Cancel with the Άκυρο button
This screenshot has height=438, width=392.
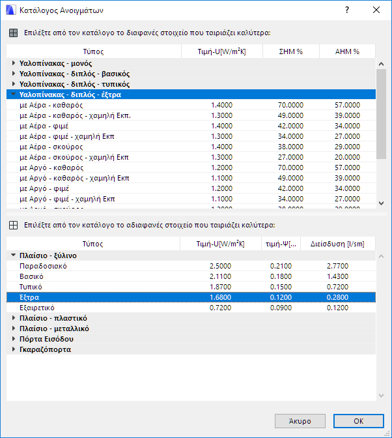[300, 421]
